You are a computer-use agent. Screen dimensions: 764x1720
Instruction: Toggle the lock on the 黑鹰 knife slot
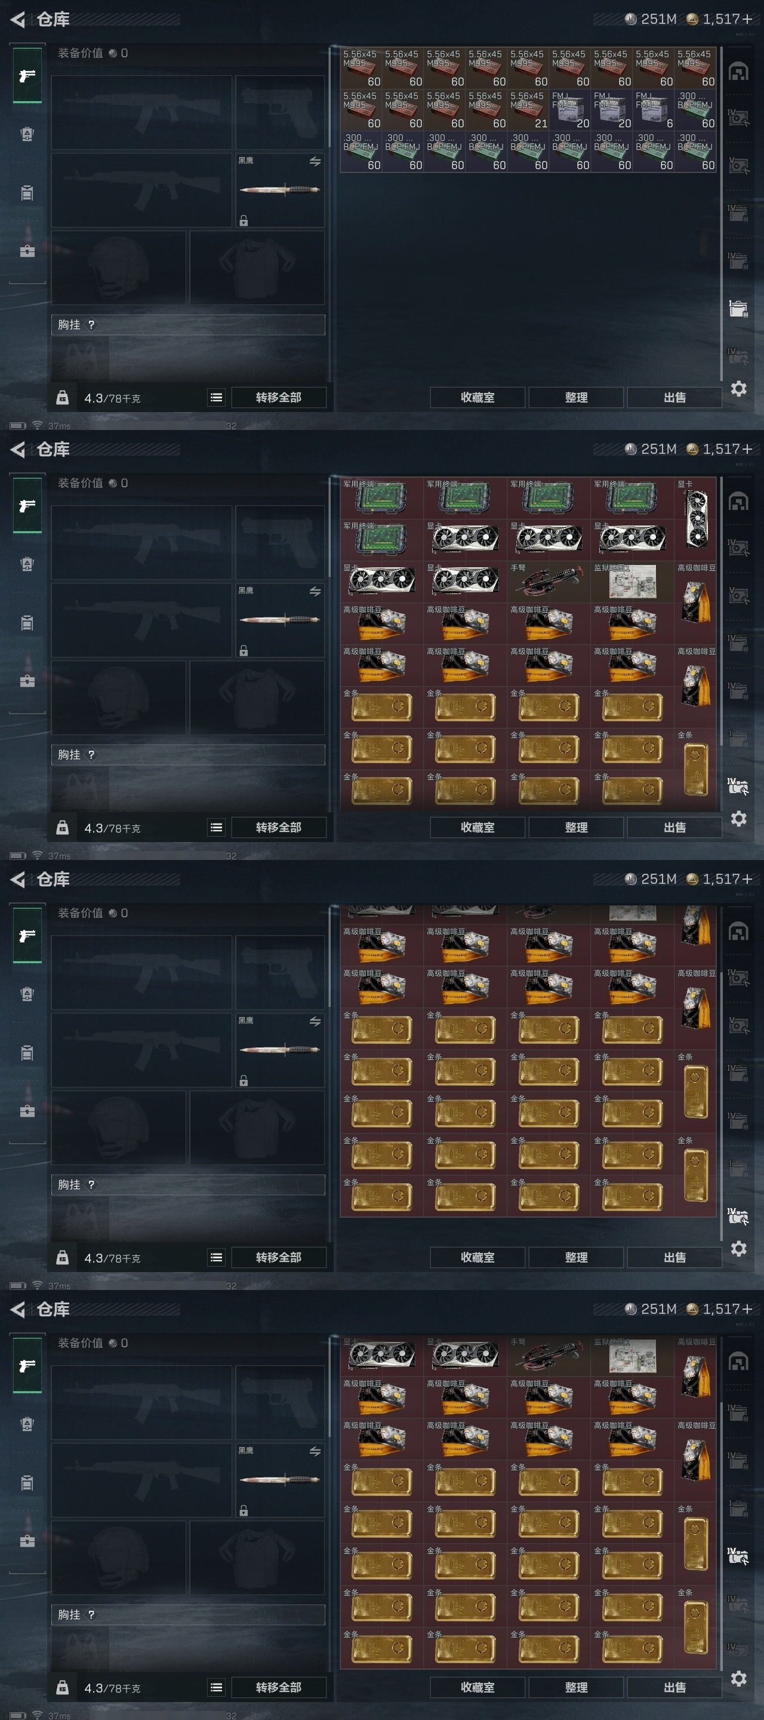[x=244, y=220]
